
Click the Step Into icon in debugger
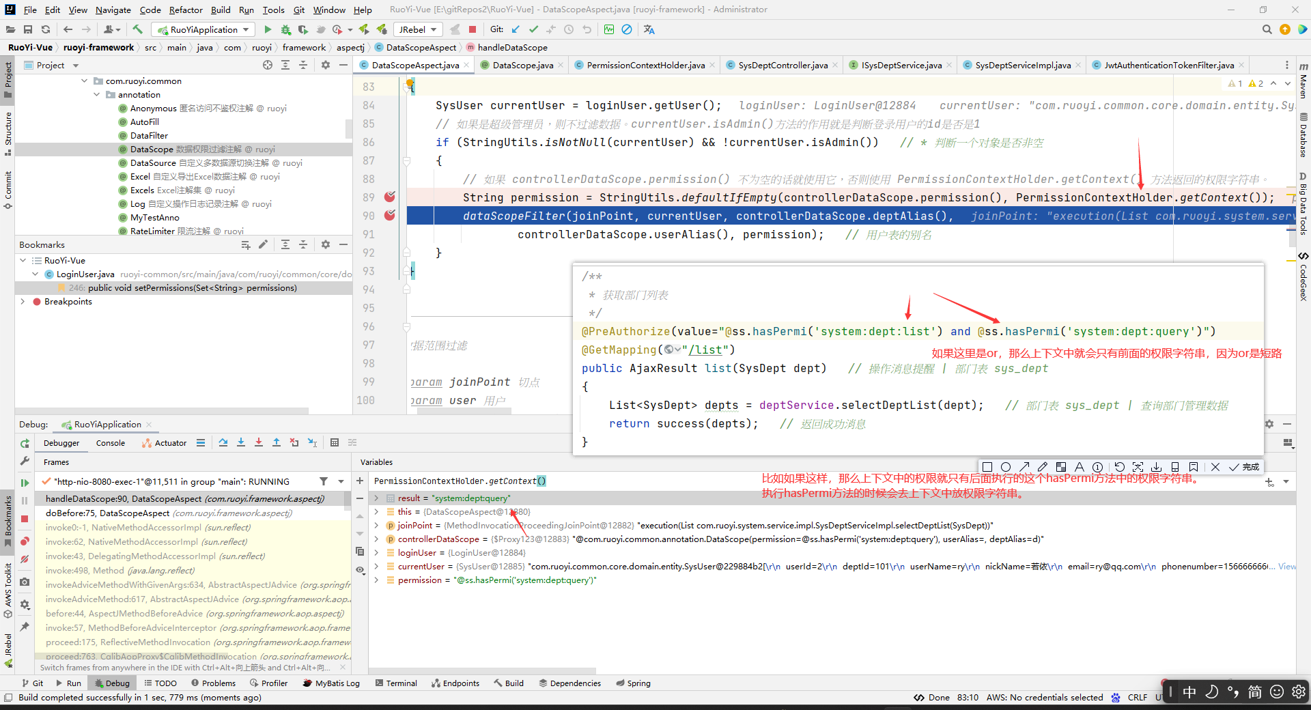241,442
